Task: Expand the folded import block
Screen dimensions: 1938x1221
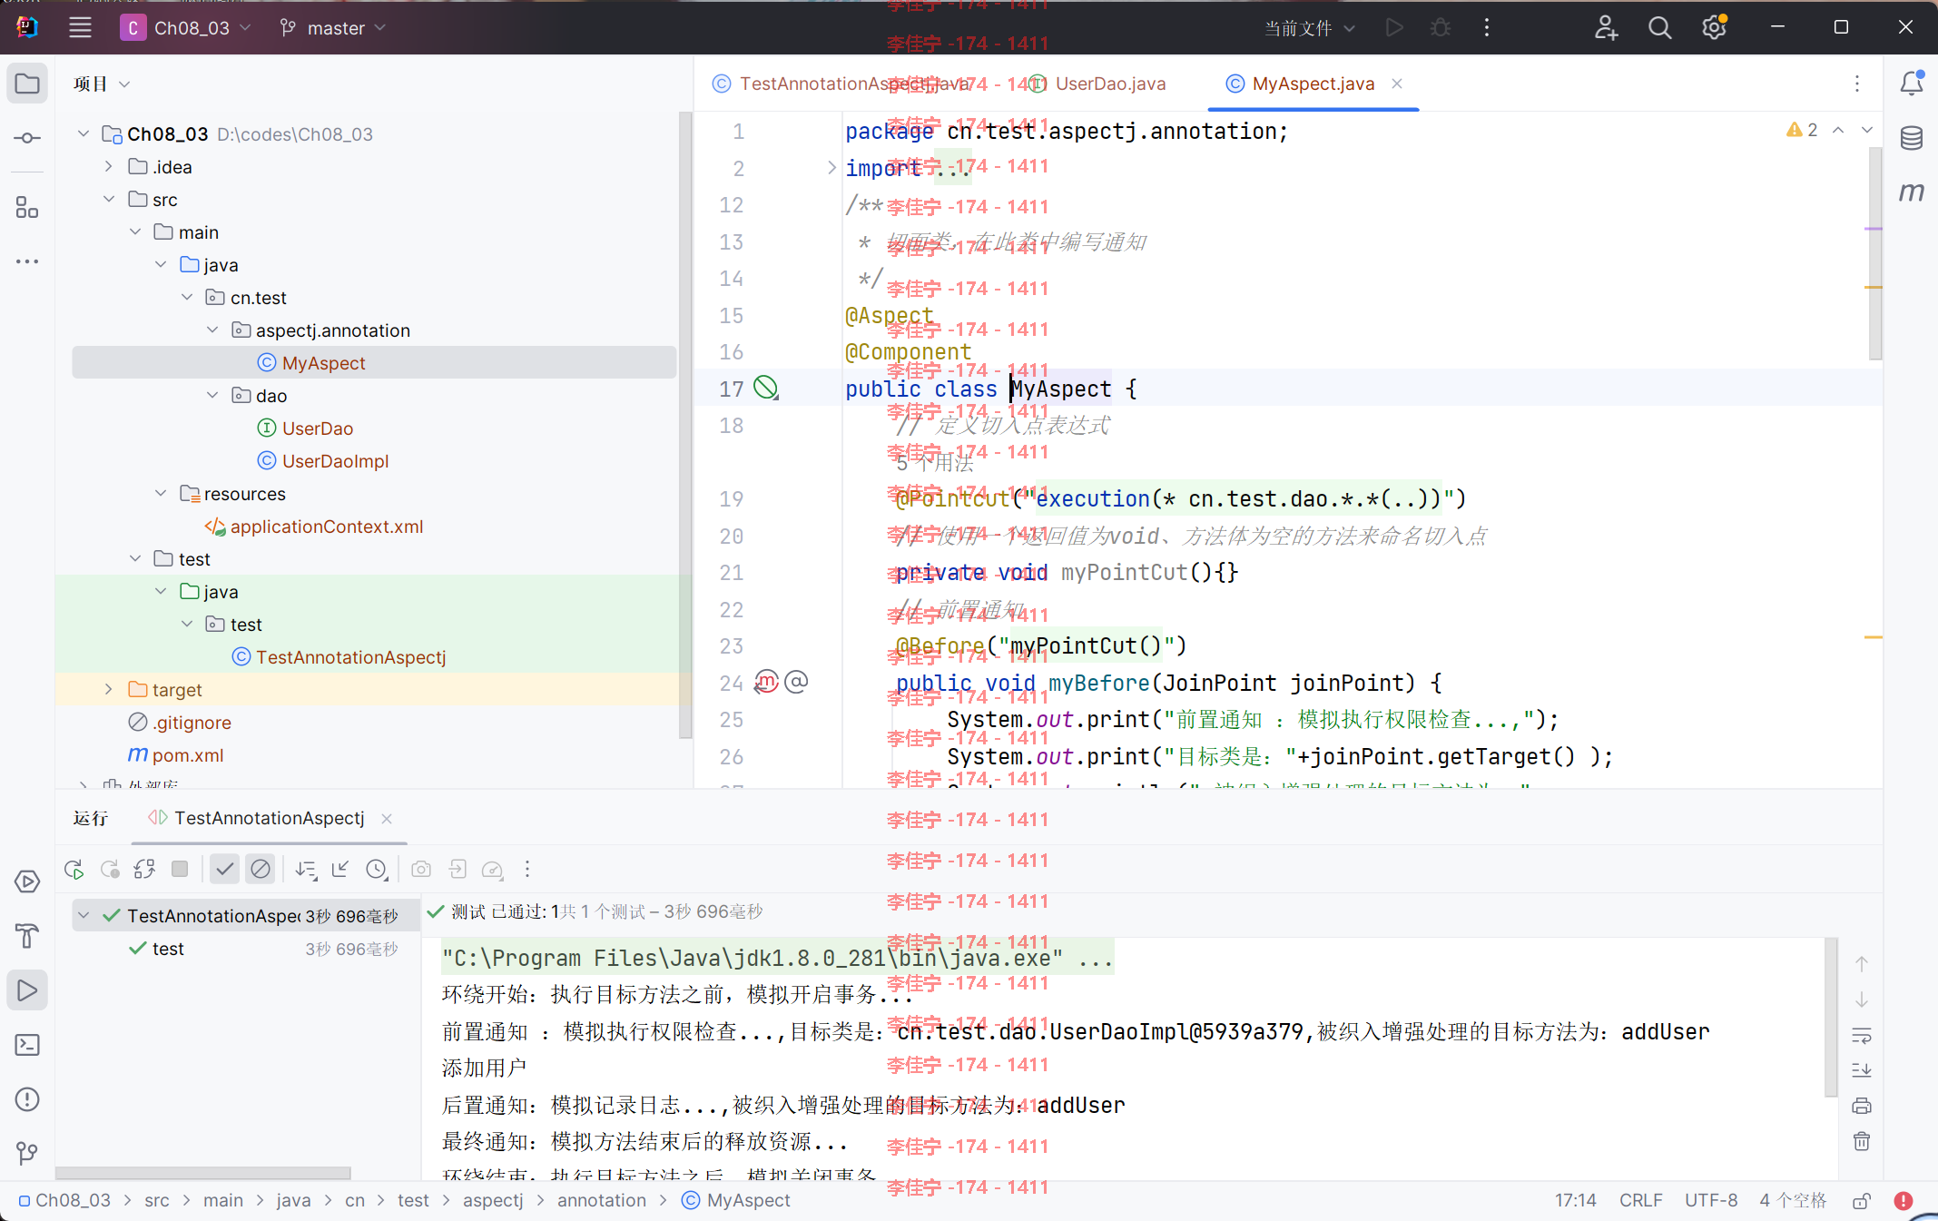Action: [x=831, y=168]
